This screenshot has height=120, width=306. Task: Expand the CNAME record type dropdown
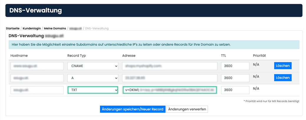[x=93, y=66]
